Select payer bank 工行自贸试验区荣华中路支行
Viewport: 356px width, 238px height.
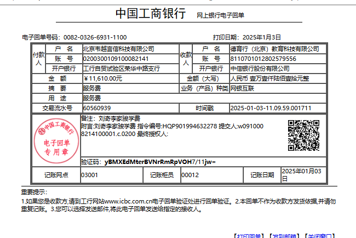pos(122,69)
